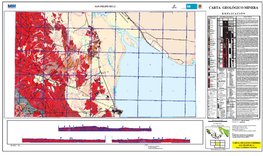Click the Mexican coat of arms emblem

[x=200, y=6]
